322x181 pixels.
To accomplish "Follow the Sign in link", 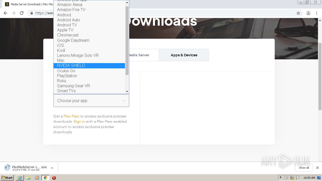I will pos(79,121).
